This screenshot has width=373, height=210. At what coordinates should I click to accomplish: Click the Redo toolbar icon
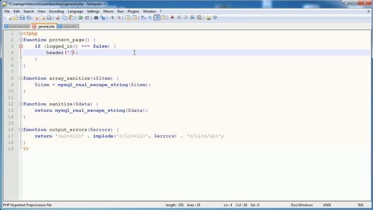[87, 18]
